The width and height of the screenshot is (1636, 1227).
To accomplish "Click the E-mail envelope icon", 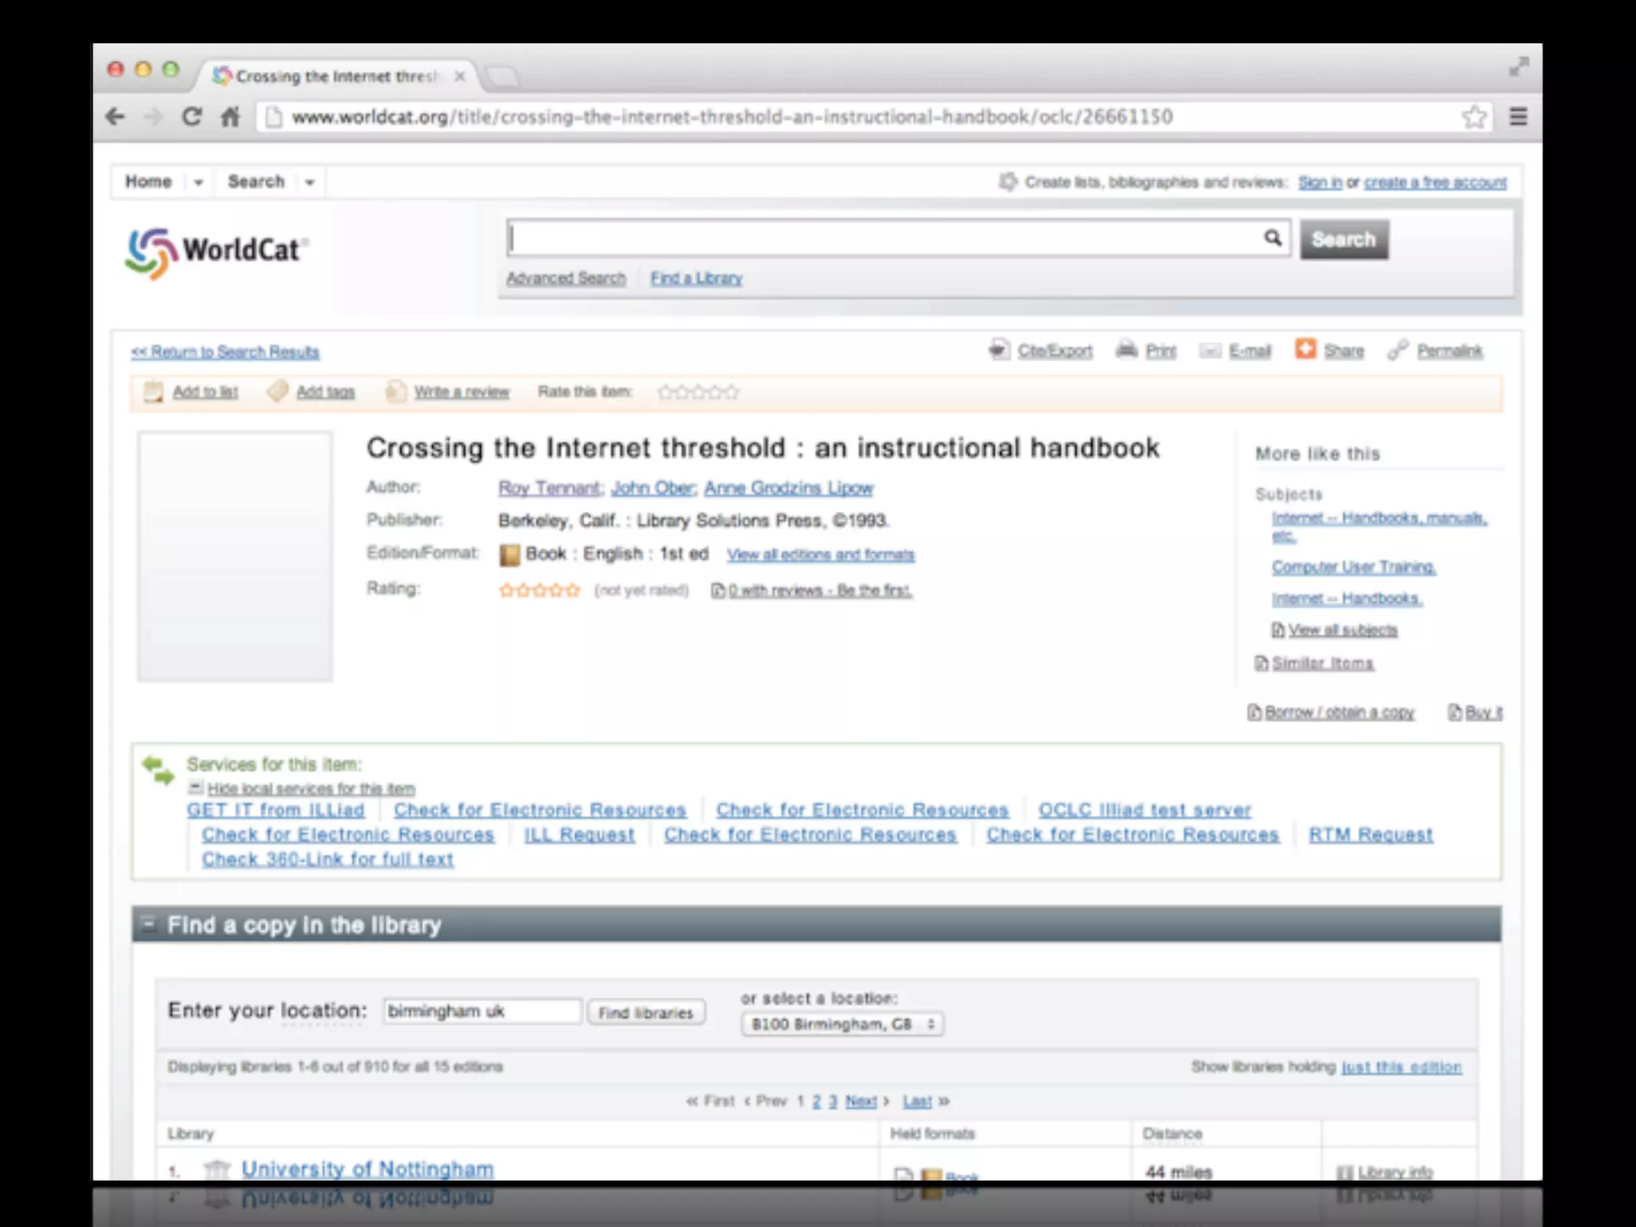I will click(1210, 351).
